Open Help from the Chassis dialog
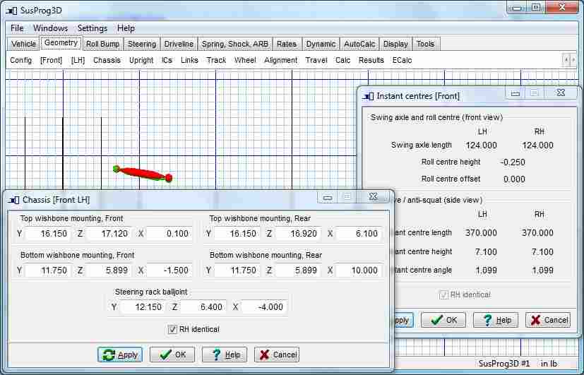Viewport: 584px width, 375px height. pos(225,355)
